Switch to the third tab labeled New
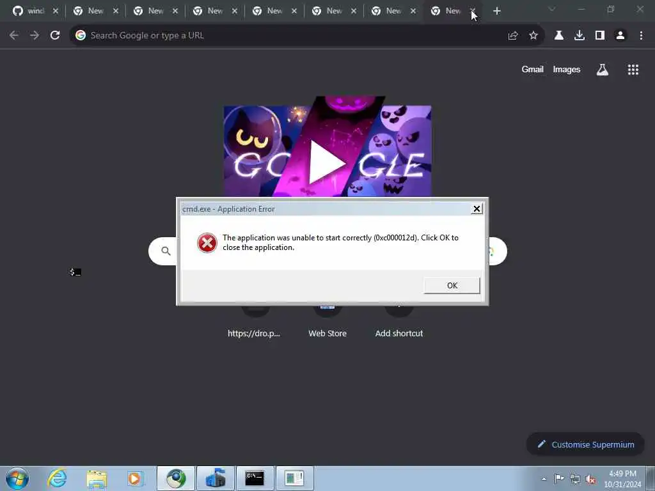Screen dimensions: 655x491 pyautogui.click(x=155, y=12)
